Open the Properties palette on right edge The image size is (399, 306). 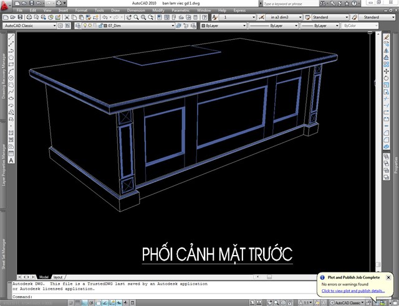click(x=396, y=165)
